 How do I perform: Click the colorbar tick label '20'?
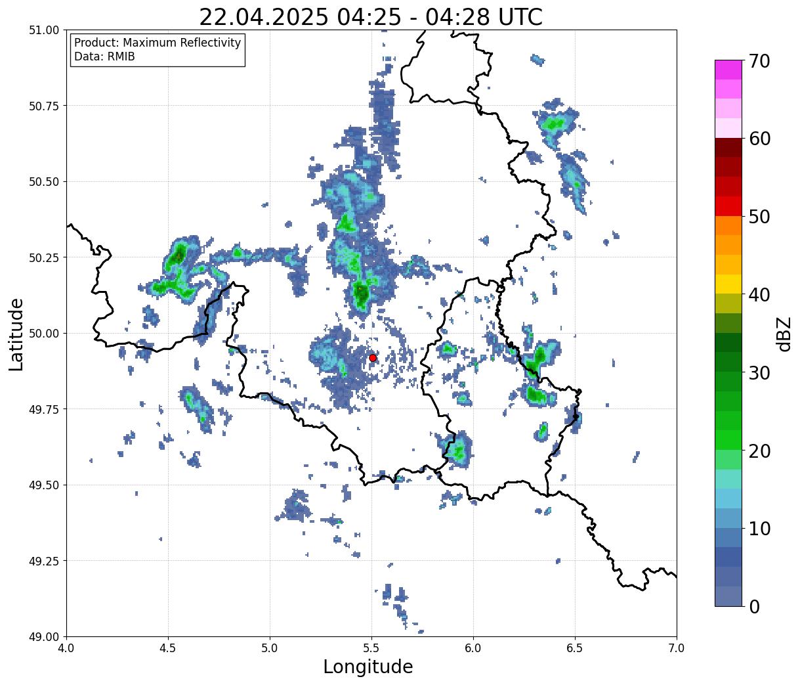point(759,451)
